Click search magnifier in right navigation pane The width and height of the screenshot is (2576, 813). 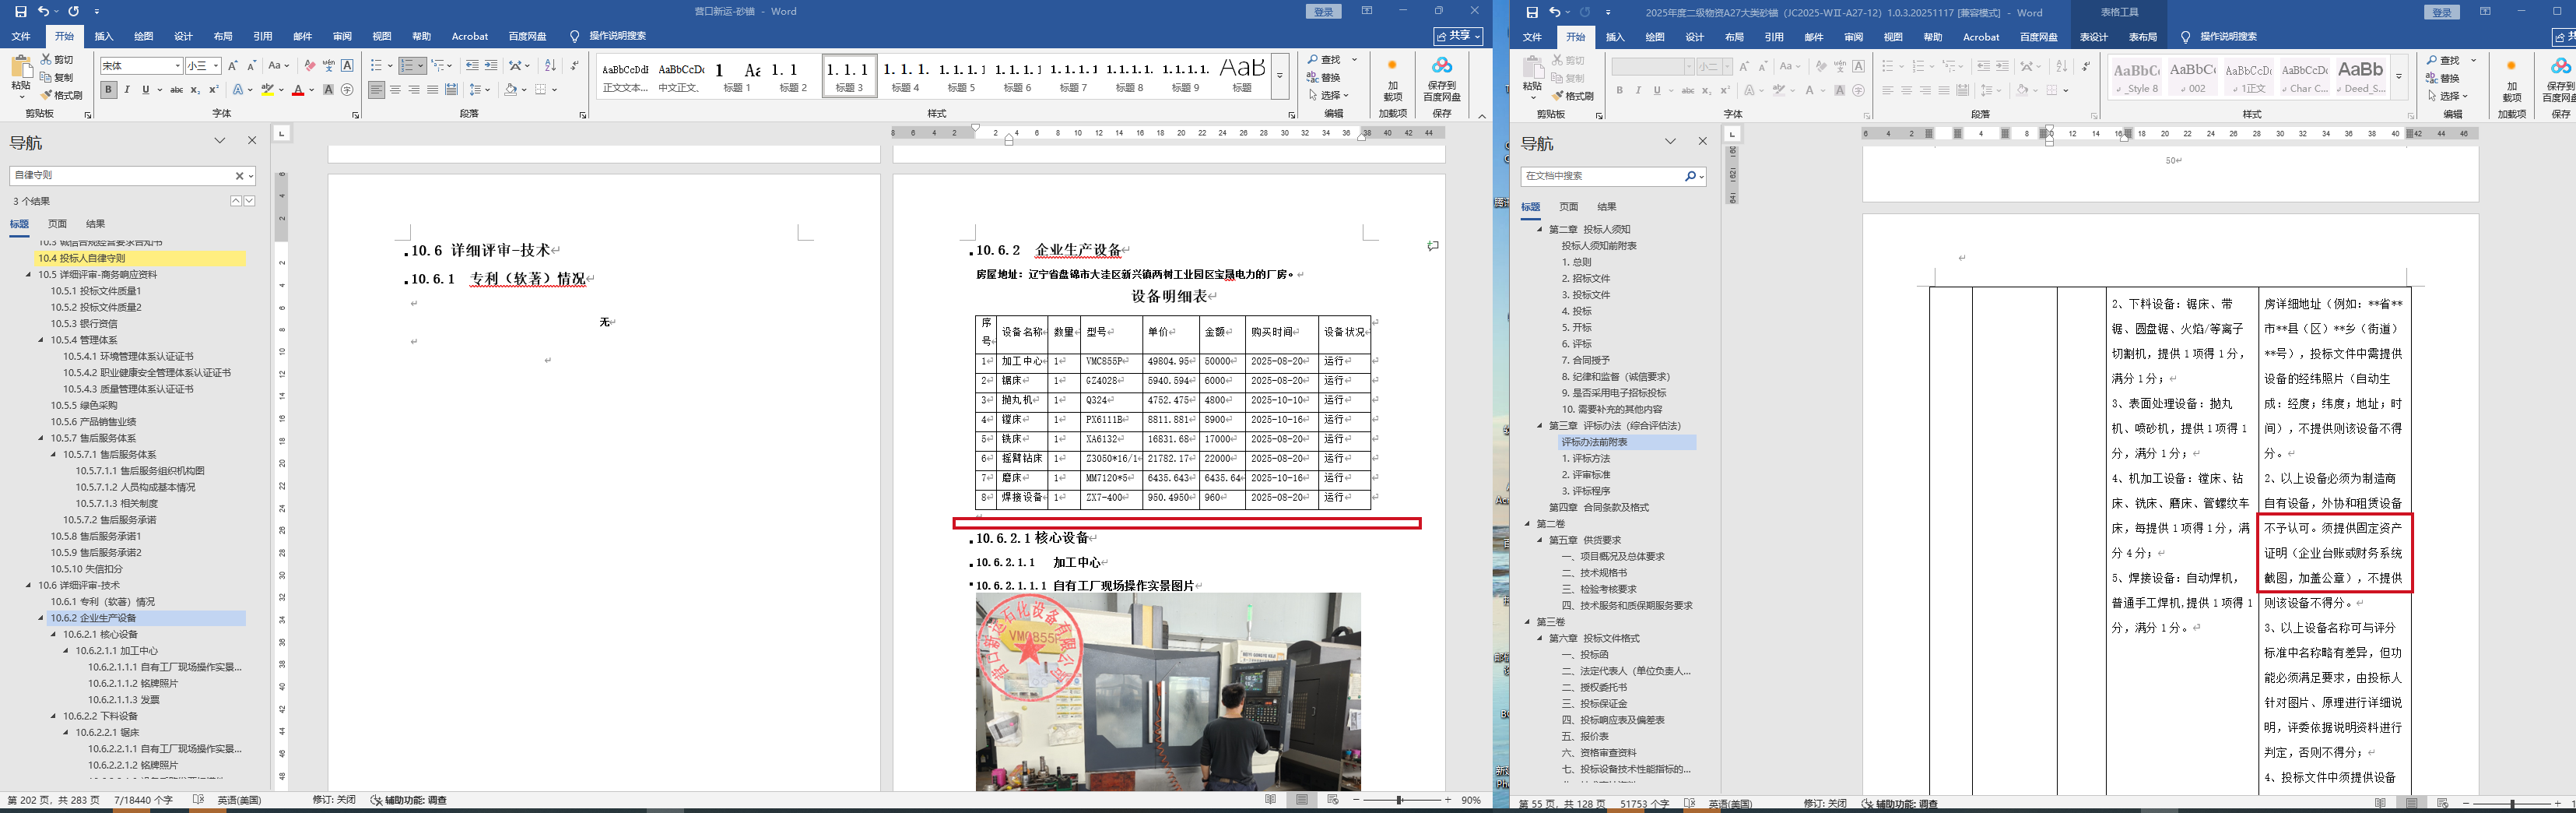click(x=1690, y=176)
